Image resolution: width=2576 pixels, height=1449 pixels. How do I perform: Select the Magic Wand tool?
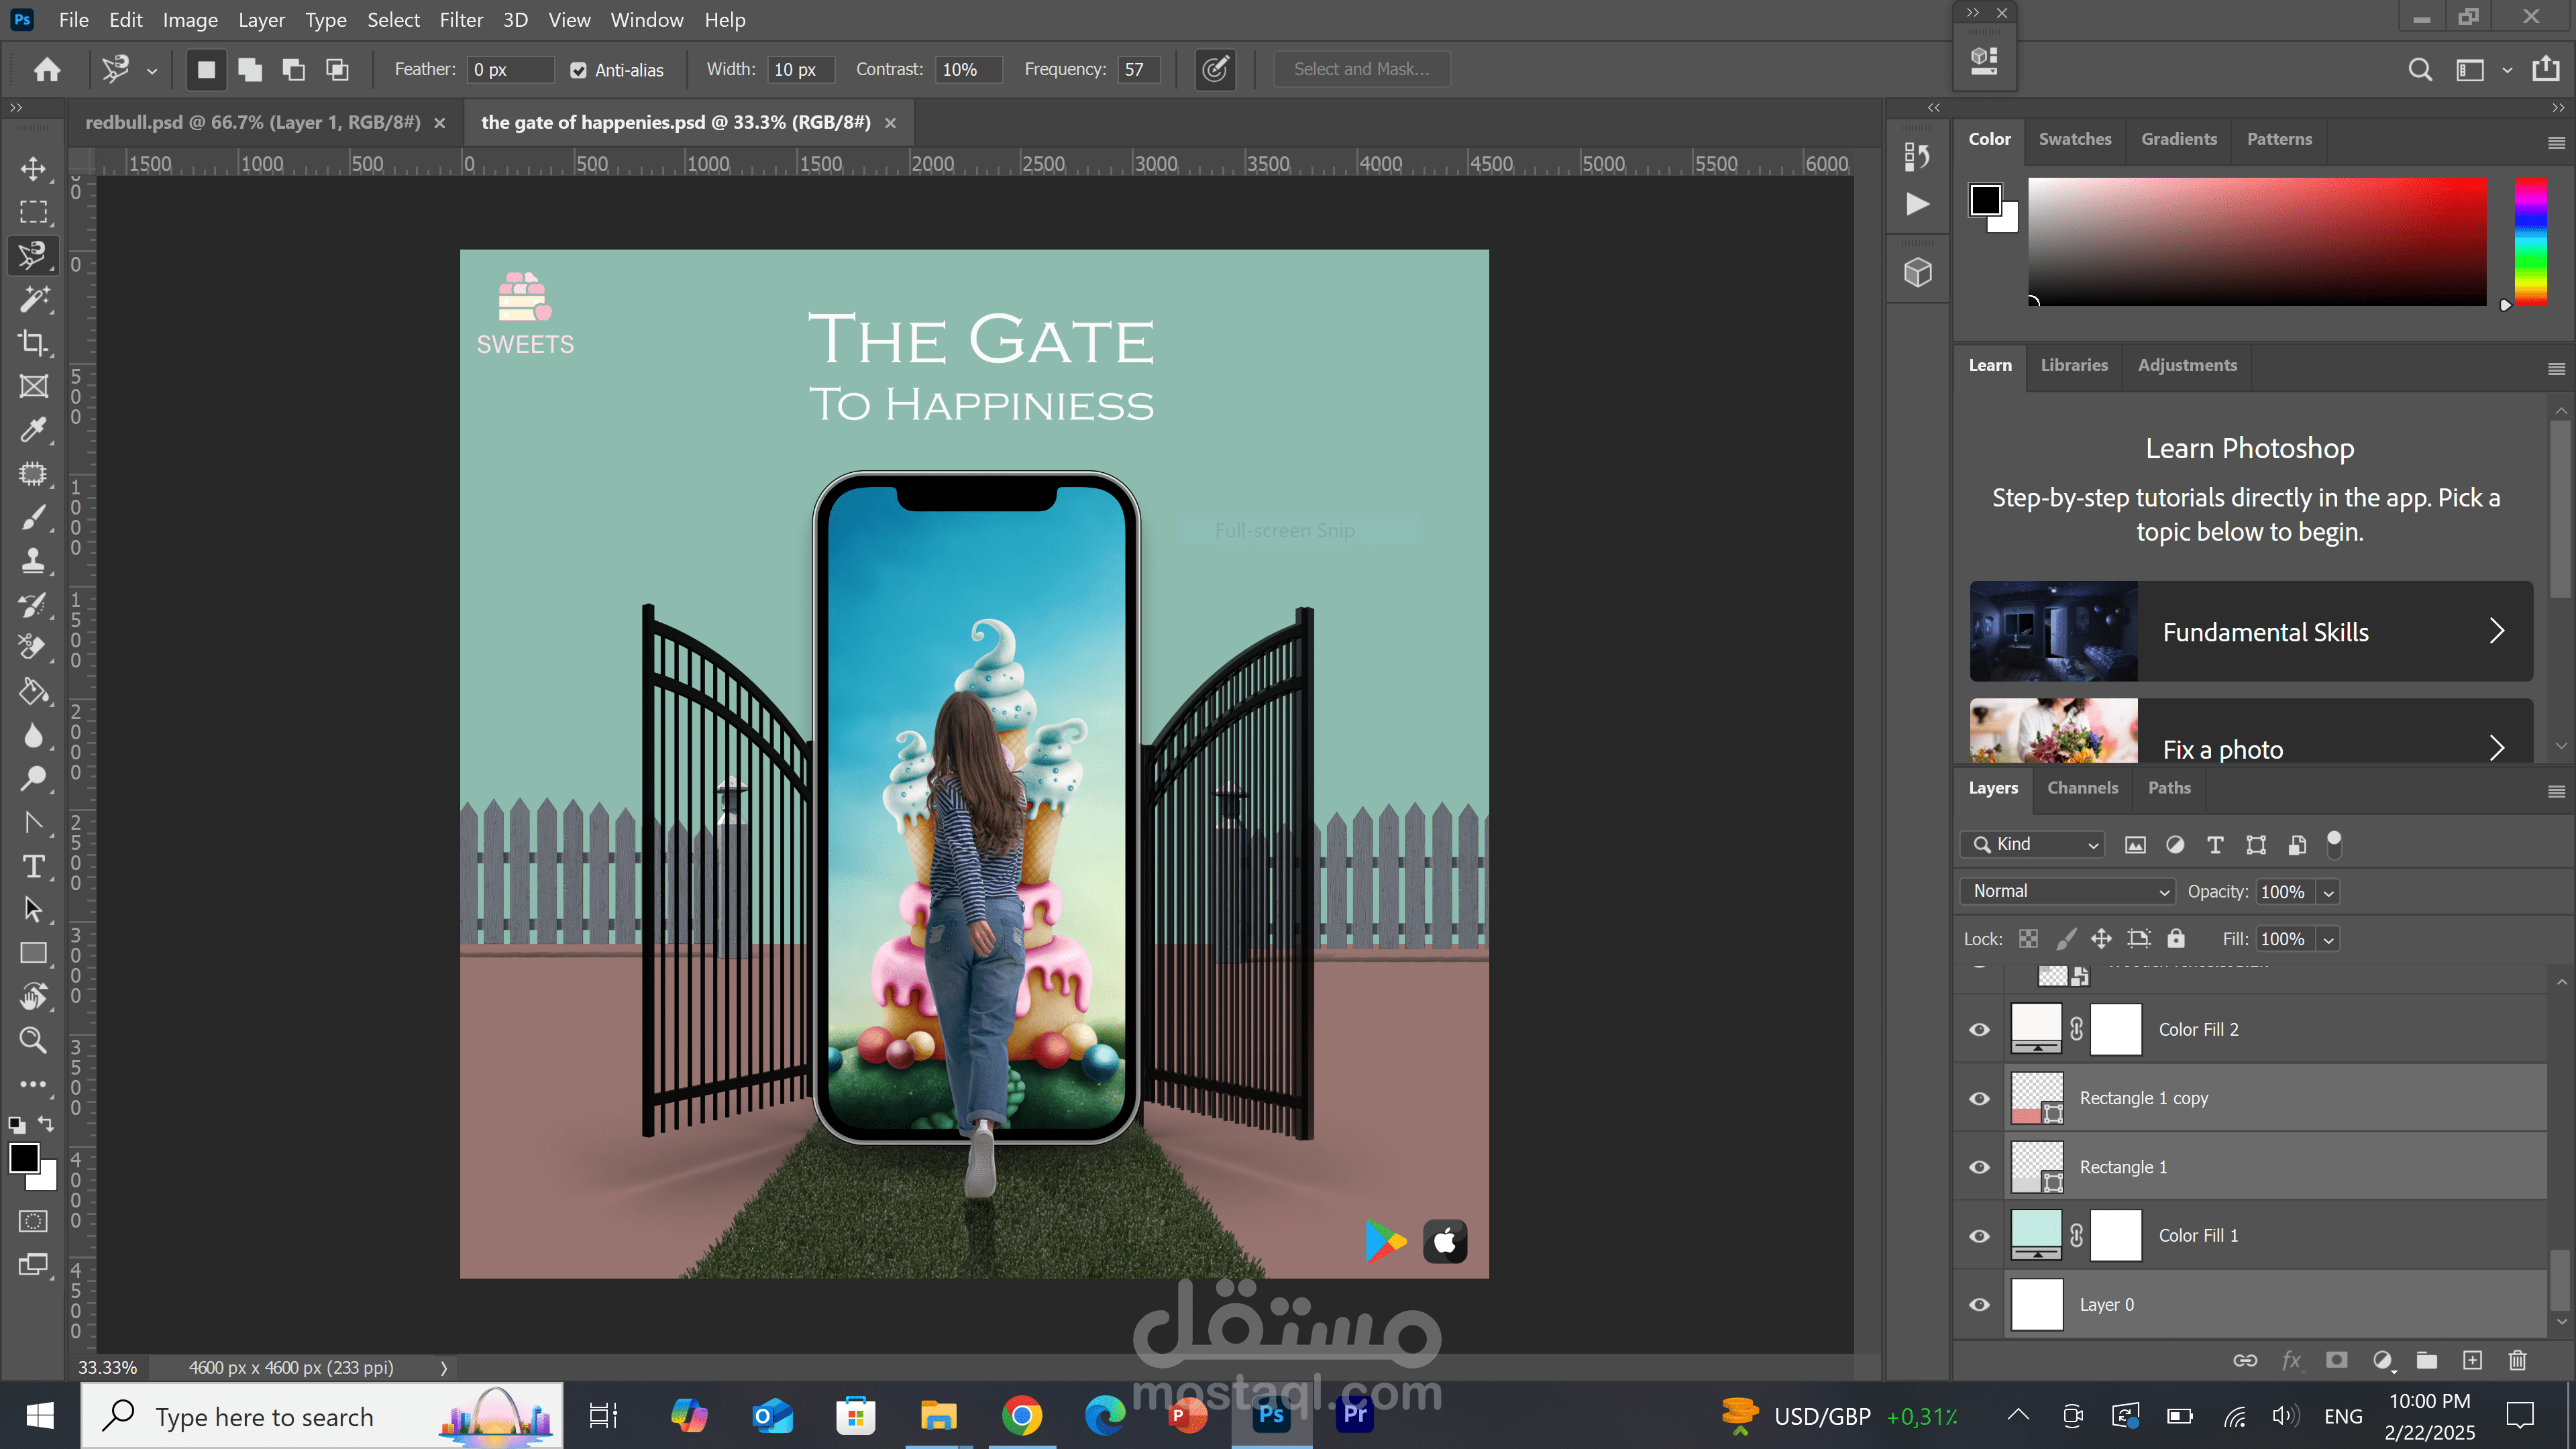click(33, 299)
